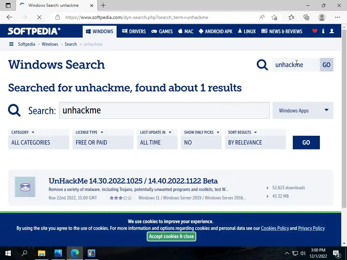Open the LINUX section
The height and width of the screenshot is (260, 347).
(247, 31)
